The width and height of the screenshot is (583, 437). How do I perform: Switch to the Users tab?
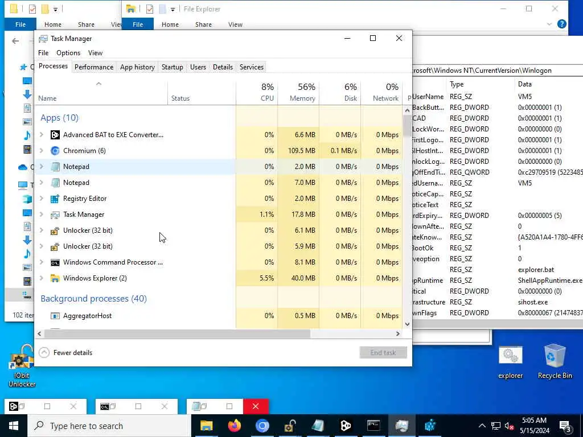[x=198, y=67]
